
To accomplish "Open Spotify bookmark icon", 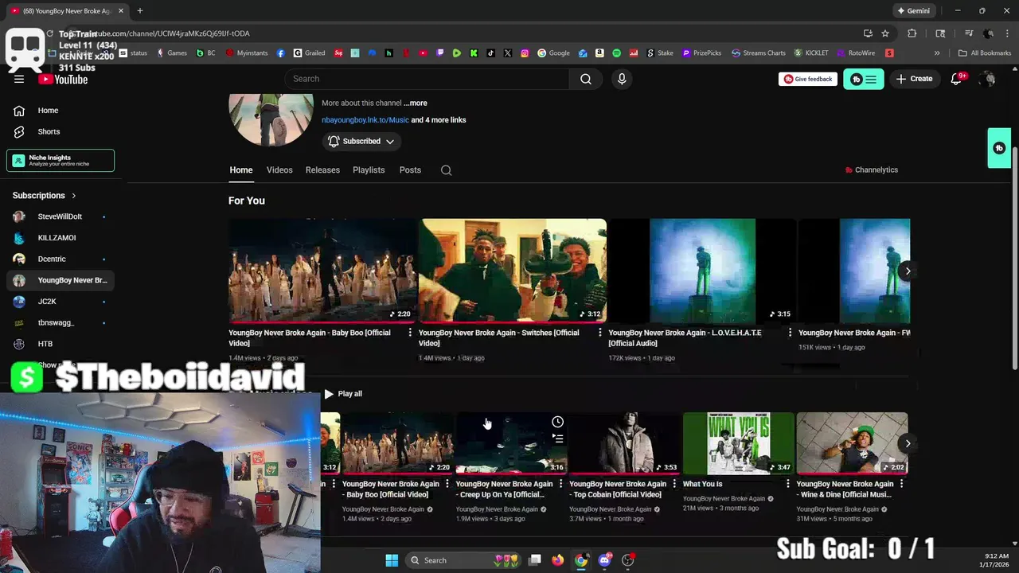I will pyautogui.click(x=617, y=53).
